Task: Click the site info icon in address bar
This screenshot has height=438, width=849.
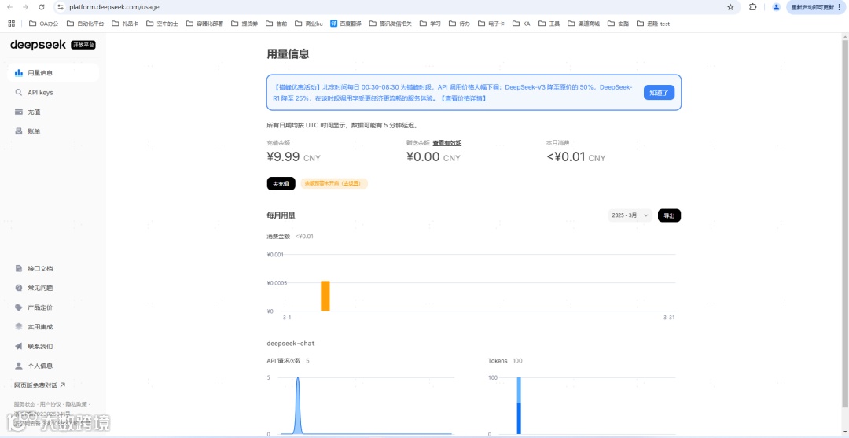Action: tap(61, 7)
